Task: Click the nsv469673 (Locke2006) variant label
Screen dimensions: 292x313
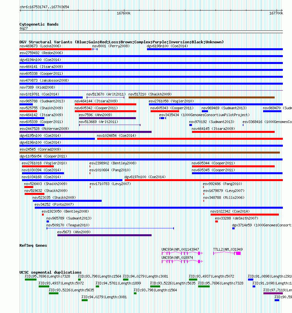Action: click(x=40, y=46)
